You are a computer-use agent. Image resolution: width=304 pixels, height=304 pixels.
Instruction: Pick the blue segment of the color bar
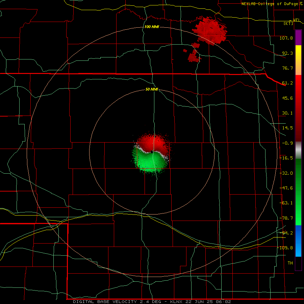pos(298,241)
